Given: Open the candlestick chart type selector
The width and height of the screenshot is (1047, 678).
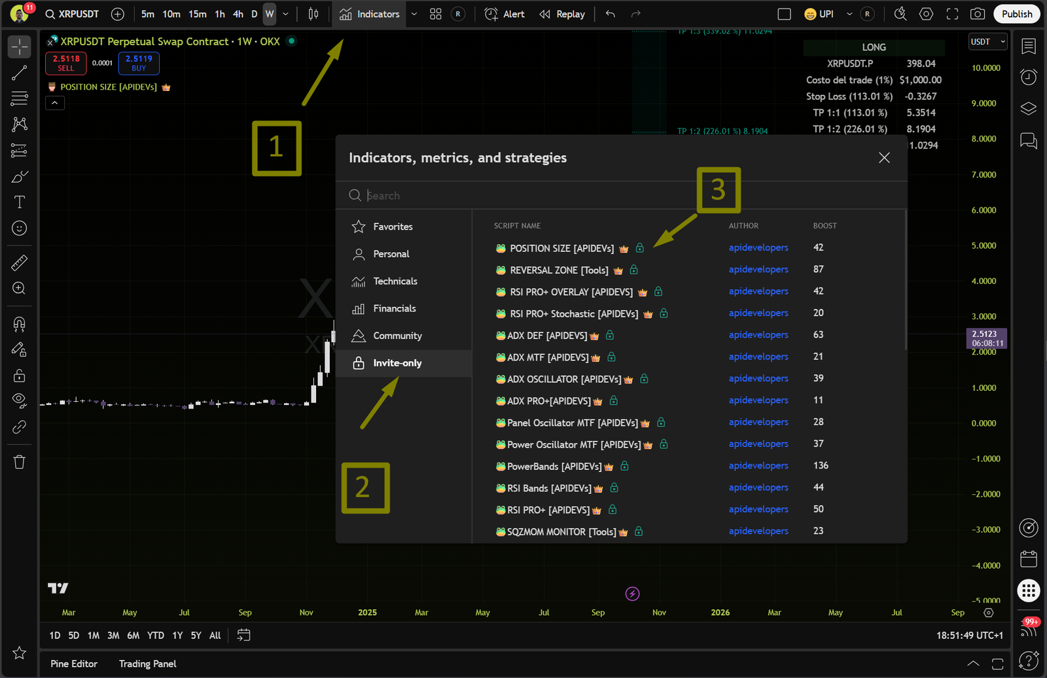Looking at the screenshot, I should (x=313, y=14).
